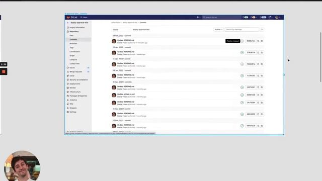Click Security & Compliance shield icon
Screen dimensions: 322x181
[68, 80]
